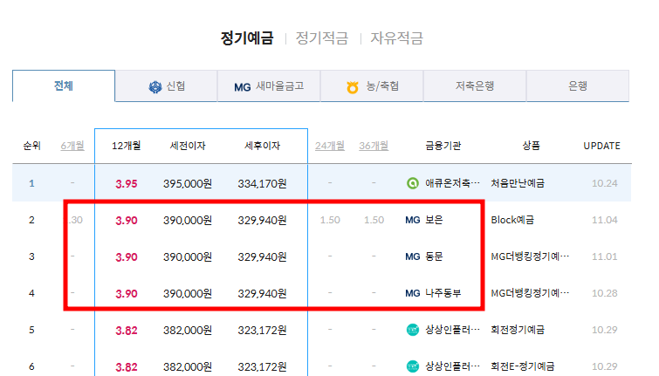Click update date 11.01
This screenshot has height=376, width=659.
tap(604, 256)
